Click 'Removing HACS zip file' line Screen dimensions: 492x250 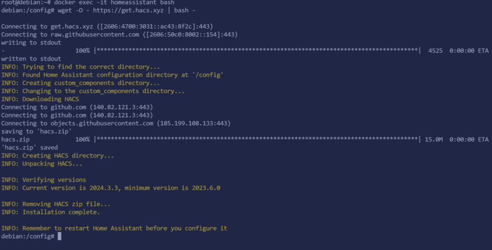(56, 204)
